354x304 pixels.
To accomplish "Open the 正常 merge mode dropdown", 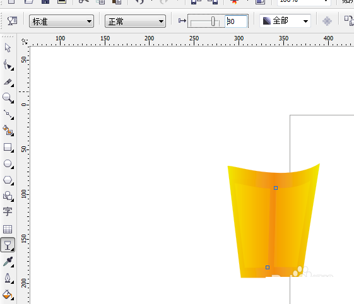I will point(135,21).
